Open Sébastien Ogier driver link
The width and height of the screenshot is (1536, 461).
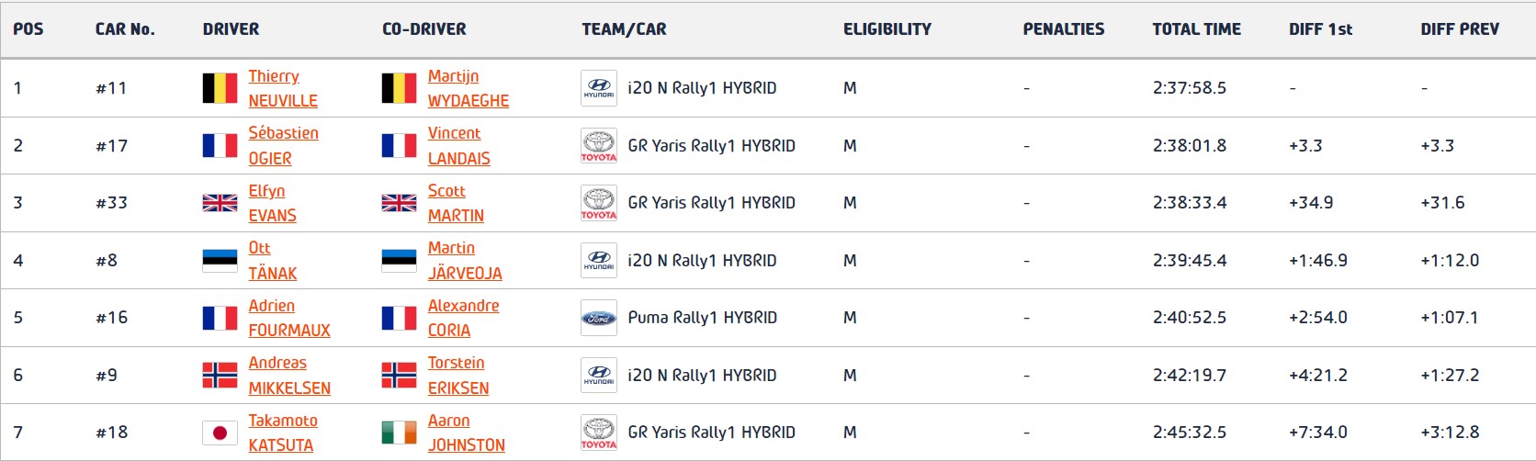click(x=283, y=145)
